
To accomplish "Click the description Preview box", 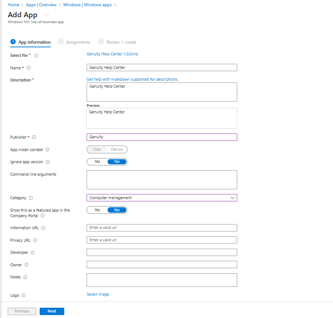I will point(162,118).
